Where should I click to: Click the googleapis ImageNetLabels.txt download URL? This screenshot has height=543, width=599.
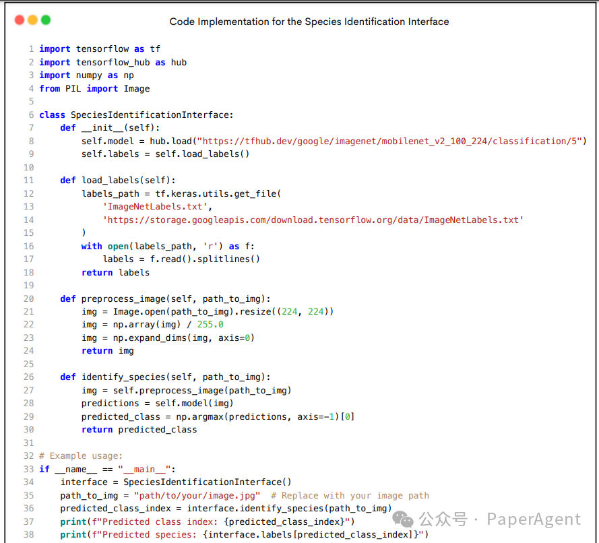313,220
